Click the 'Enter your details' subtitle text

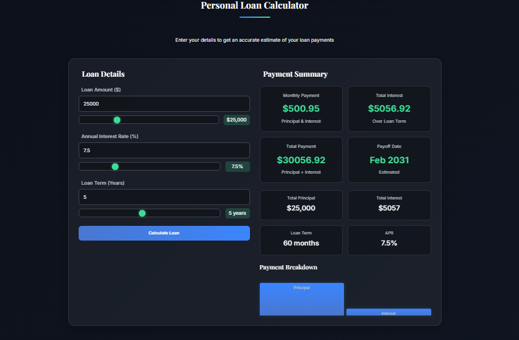pos(254,40)
